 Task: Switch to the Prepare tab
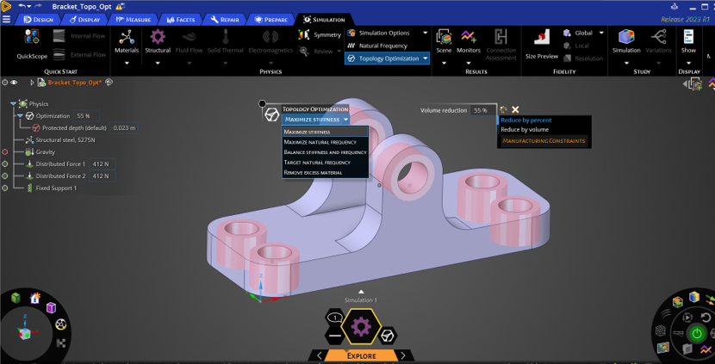coord(270,20)
